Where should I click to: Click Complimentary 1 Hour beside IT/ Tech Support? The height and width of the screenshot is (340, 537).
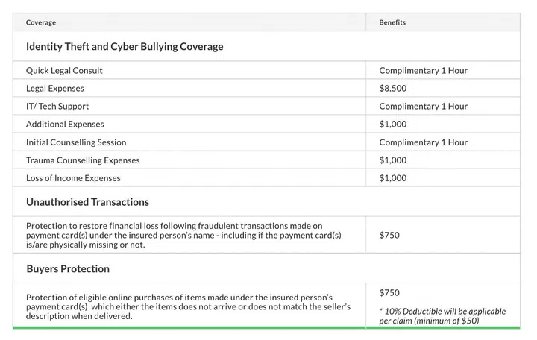click(423, 107)
